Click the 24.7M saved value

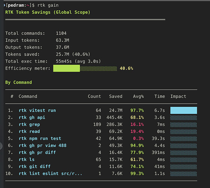(x=116, y=111)
